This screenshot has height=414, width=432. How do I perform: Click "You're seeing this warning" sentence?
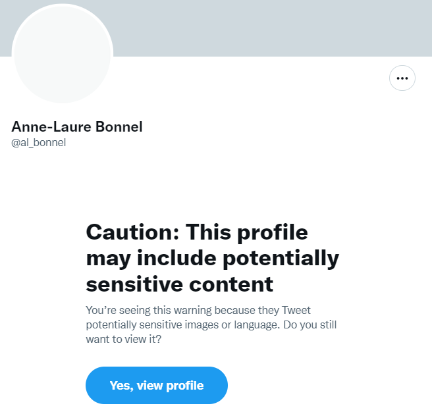coord(165,310)
